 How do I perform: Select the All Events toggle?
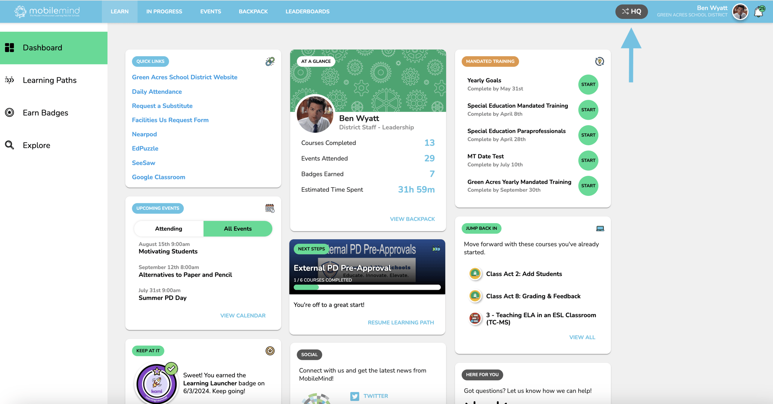click(x=238, y=229)
